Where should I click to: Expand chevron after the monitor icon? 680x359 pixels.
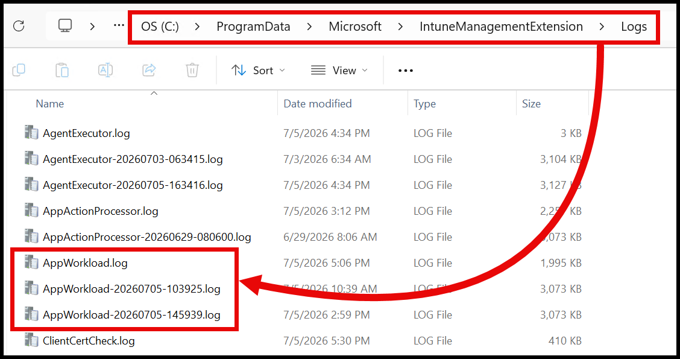tap(92, 27)
